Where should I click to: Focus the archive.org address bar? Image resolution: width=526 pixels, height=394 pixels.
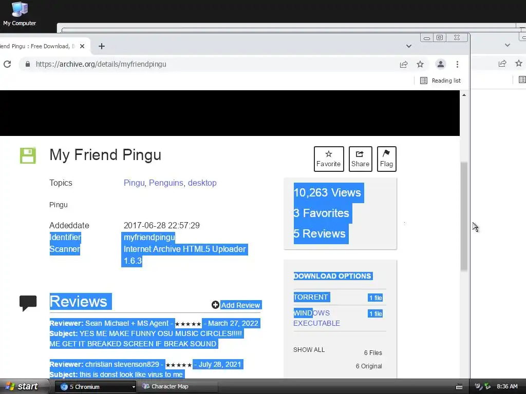215,64
